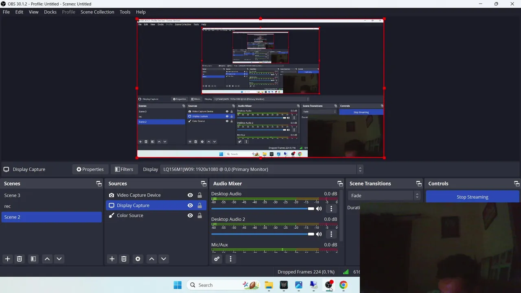Pop out the Controls dock

click(517, 184)
